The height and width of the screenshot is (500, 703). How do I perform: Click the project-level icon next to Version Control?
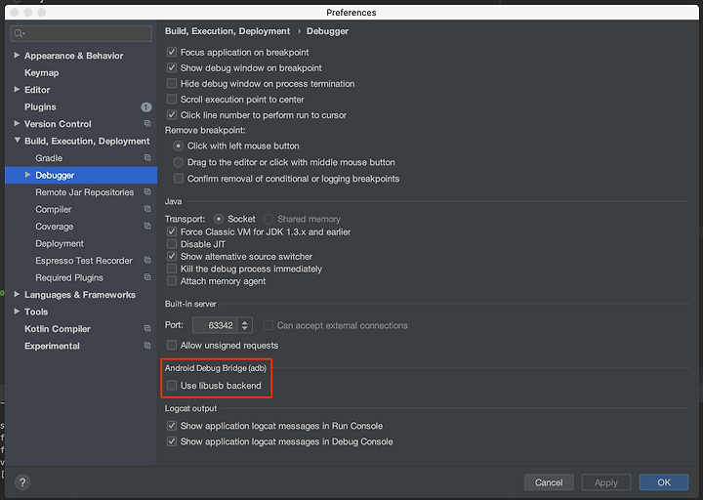tap(147, 123)
